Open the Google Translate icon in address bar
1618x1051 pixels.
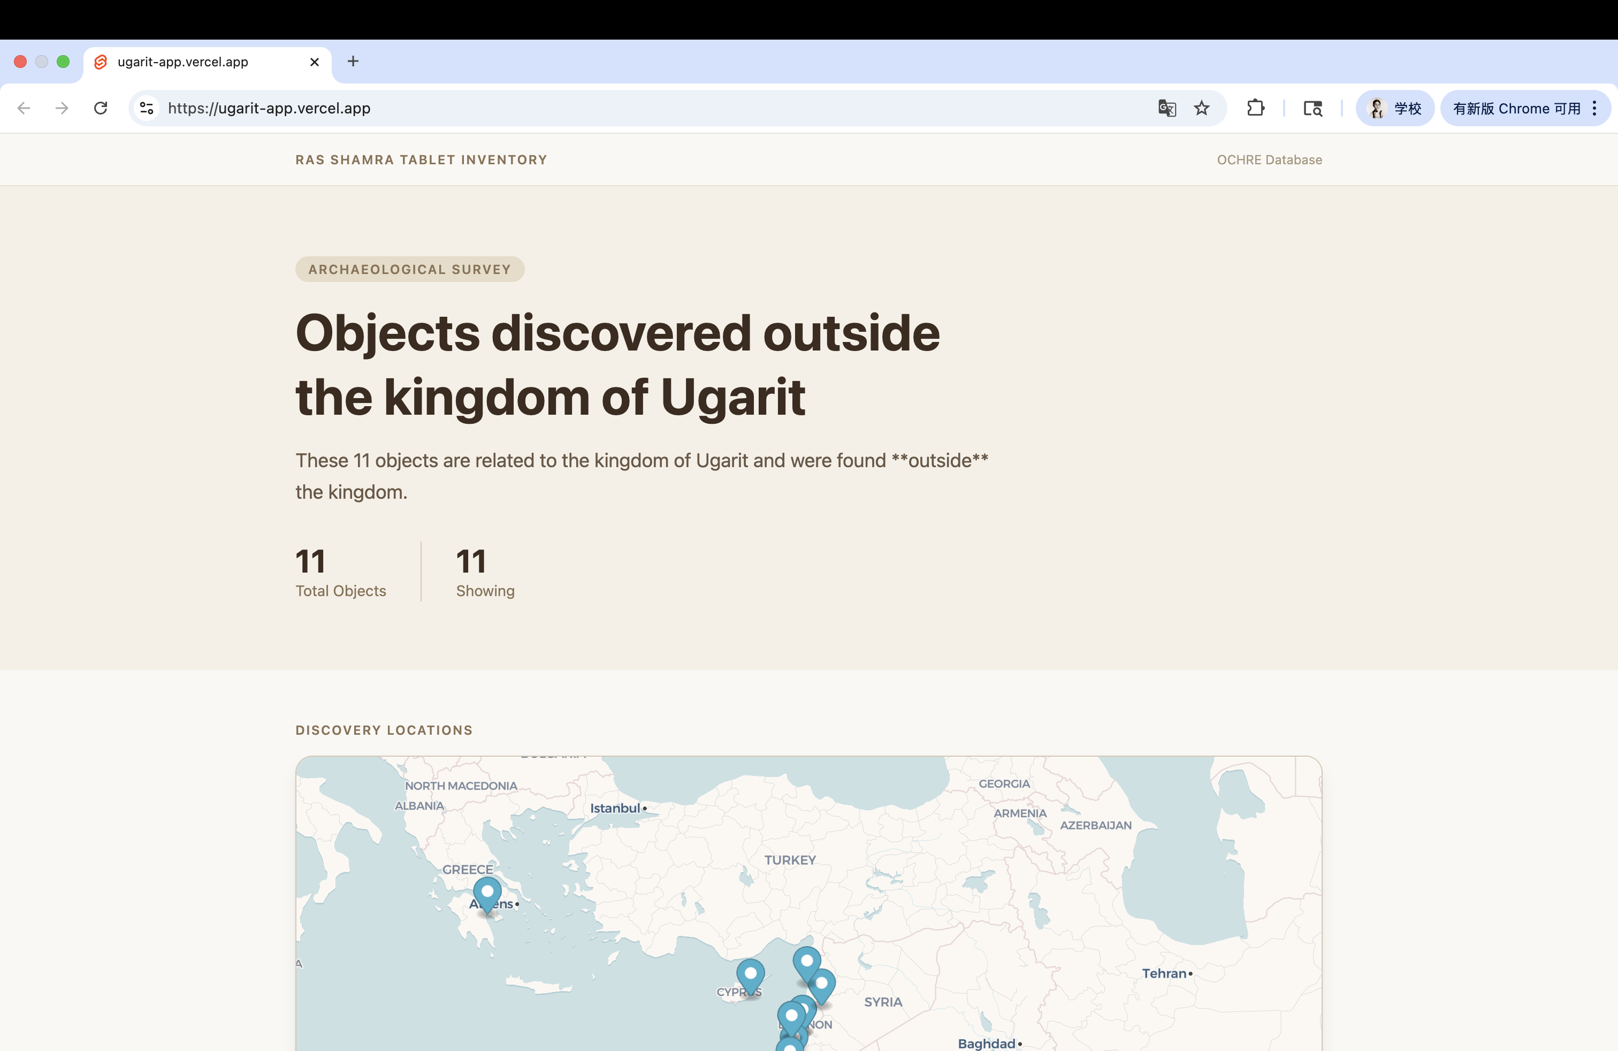pos(1166,108)
